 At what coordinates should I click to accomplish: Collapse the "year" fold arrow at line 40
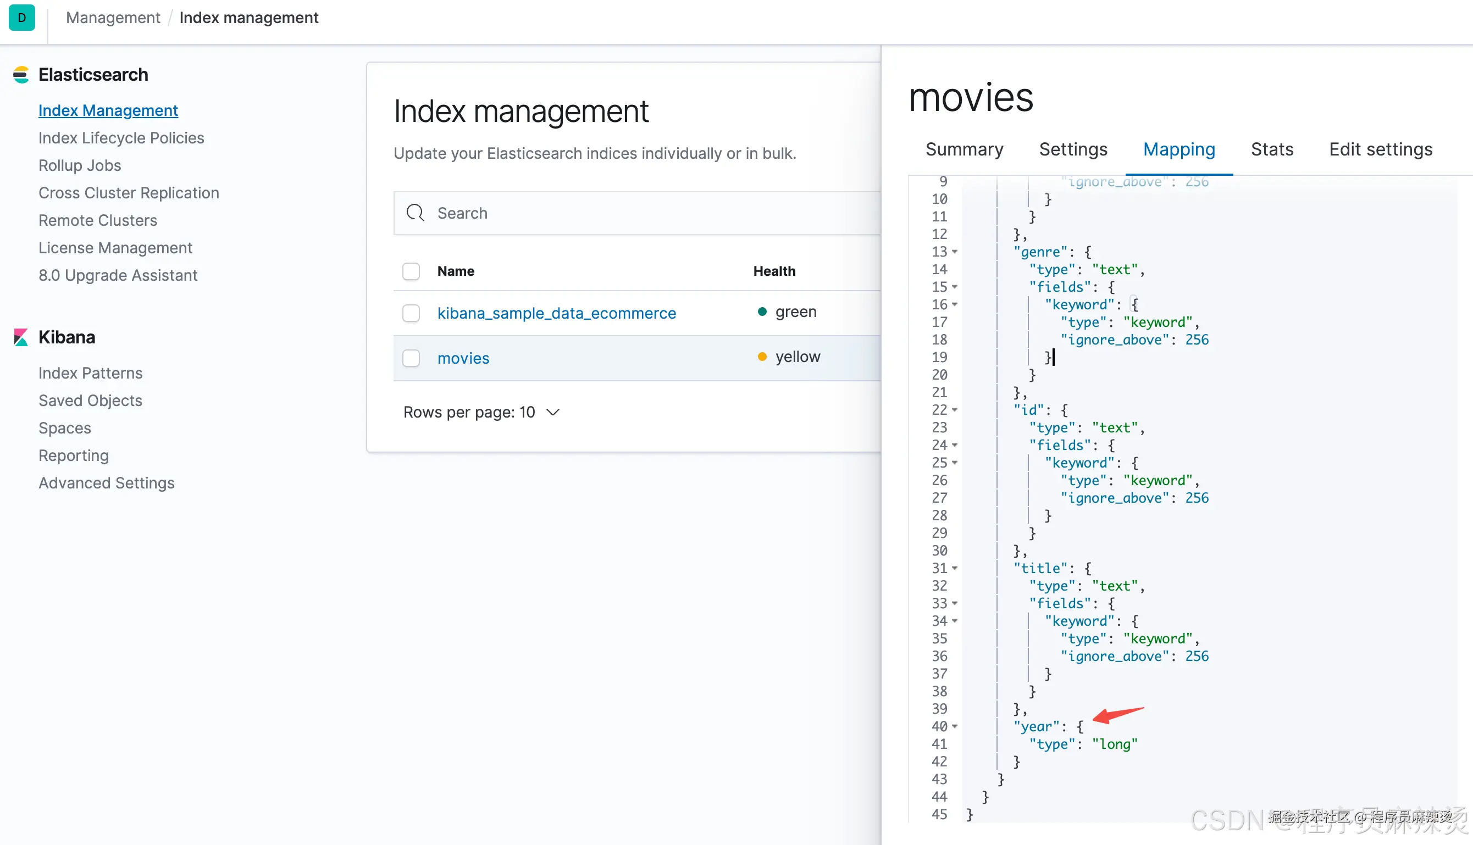click(955, 727)
